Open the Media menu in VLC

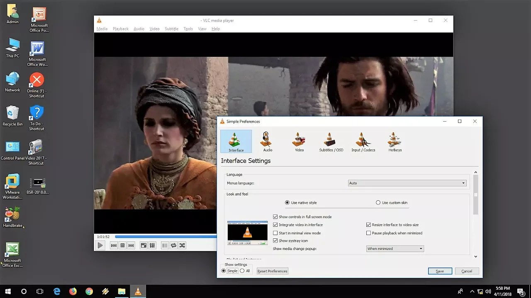pyautogui.click(x=102, y=29)
